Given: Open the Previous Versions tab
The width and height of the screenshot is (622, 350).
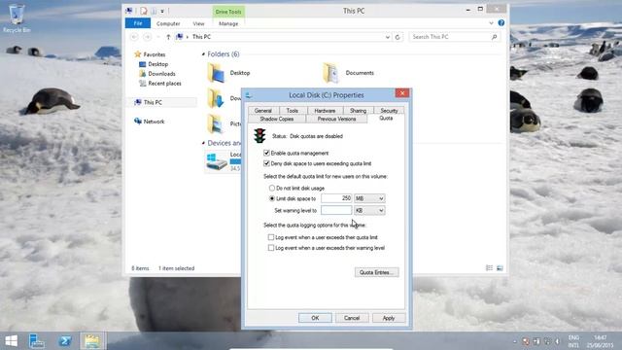Looking at the screenshot, I should (336, 119).
